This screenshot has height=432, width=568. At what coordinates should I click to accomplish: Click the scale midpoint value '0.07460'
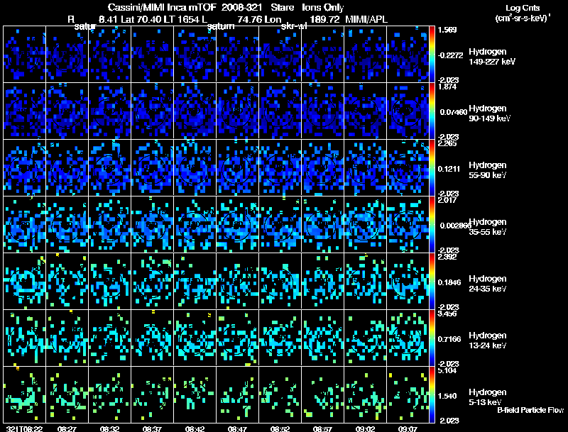pos(453,112)
